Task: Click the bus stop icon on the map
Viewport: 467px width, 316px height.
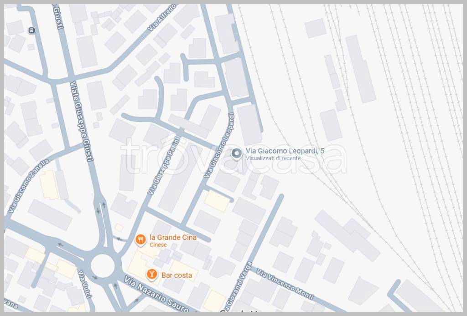Action: pyautogui.click(x=31, y=31)
